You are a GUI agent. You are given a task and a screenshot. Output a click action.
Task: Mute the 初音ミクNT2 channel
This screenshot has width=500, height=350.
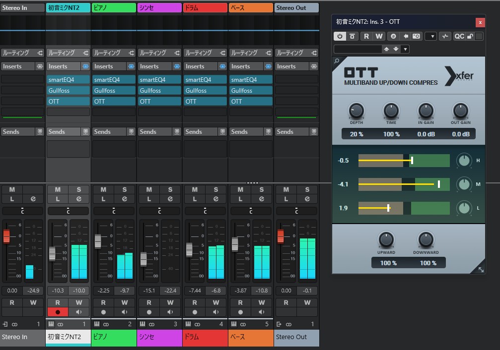(x=58, y=190)
